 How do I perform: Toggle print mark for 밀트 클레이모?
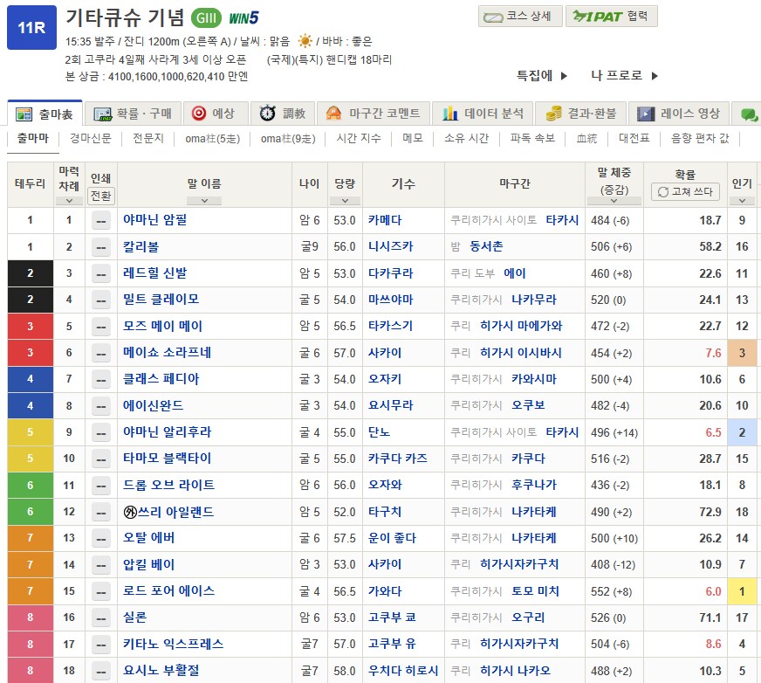(101, 300)
